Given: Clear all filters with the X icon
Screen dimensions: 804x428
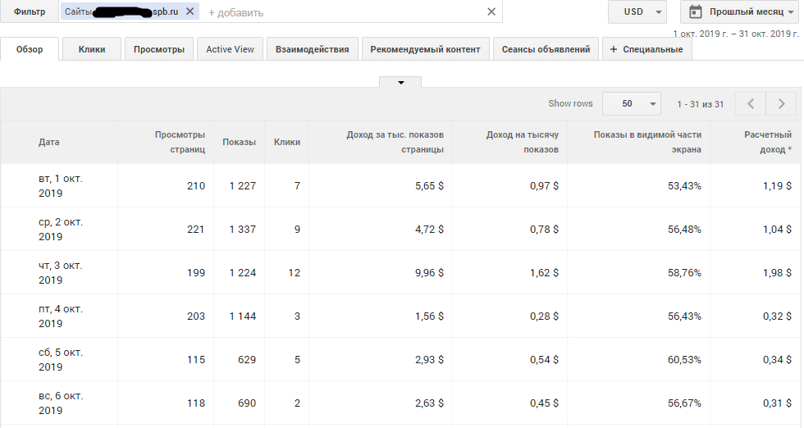Looking at the screenshot, I should (491, 11).
